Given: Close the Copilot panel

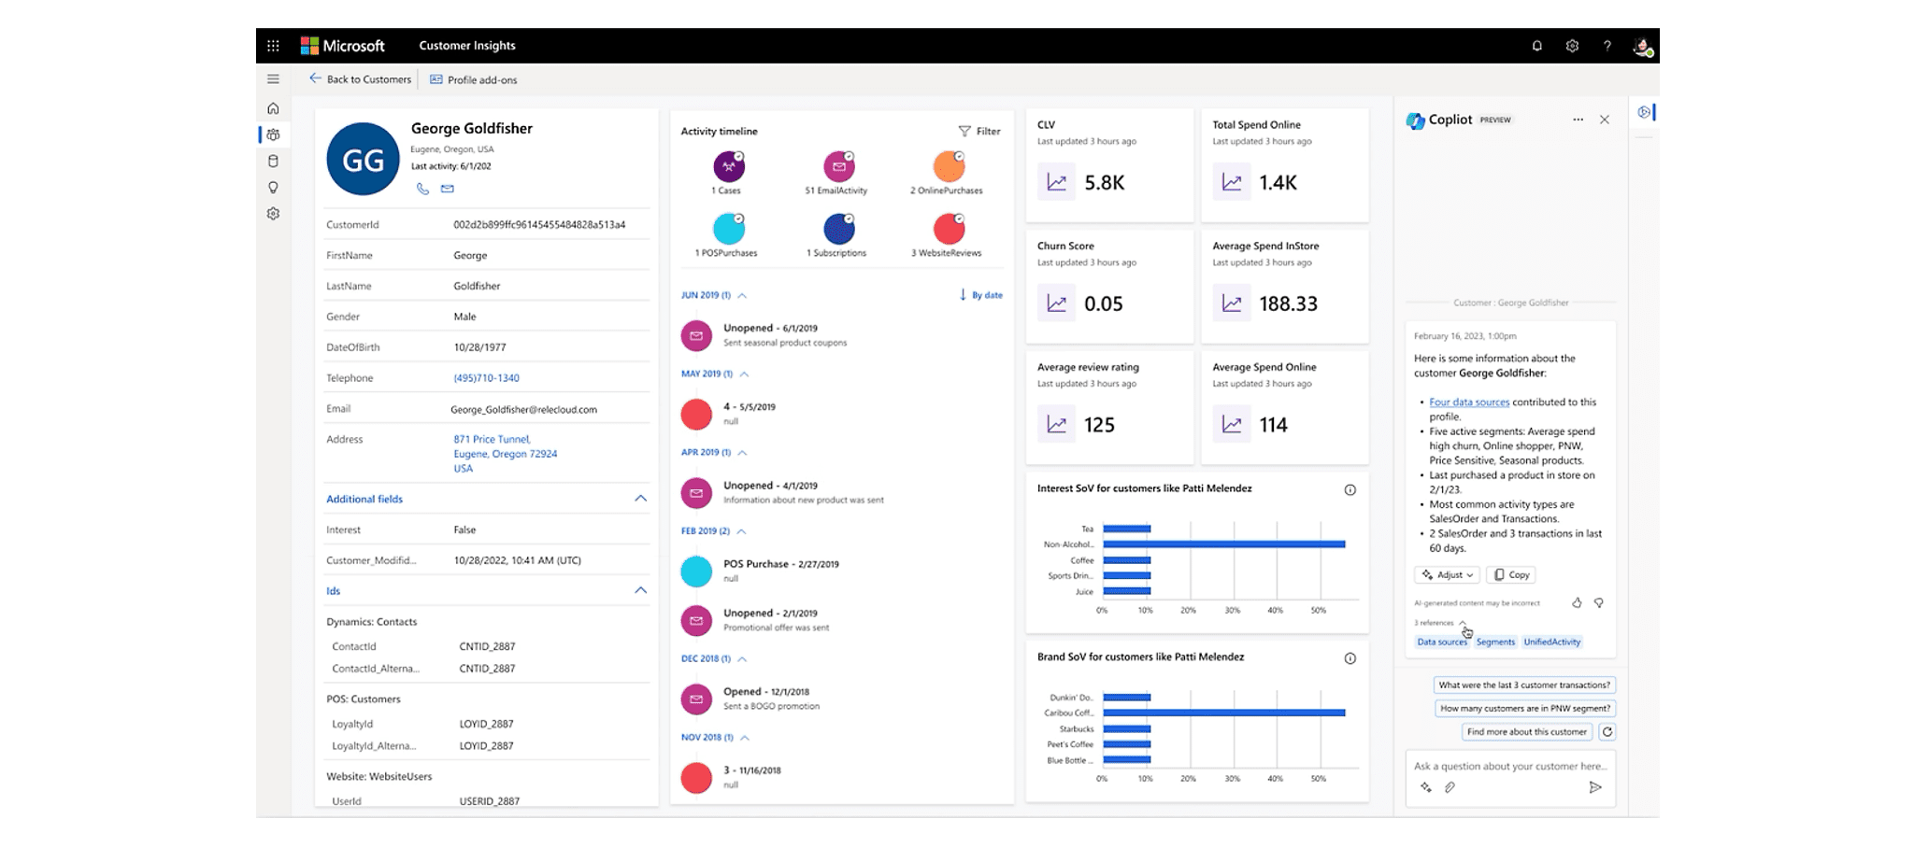Looking at the screenshot, I should (1605, 120).
